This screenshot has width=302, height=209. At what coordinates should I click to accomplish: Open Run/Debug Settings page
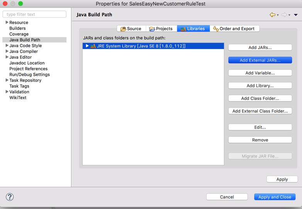coord(29,74)
